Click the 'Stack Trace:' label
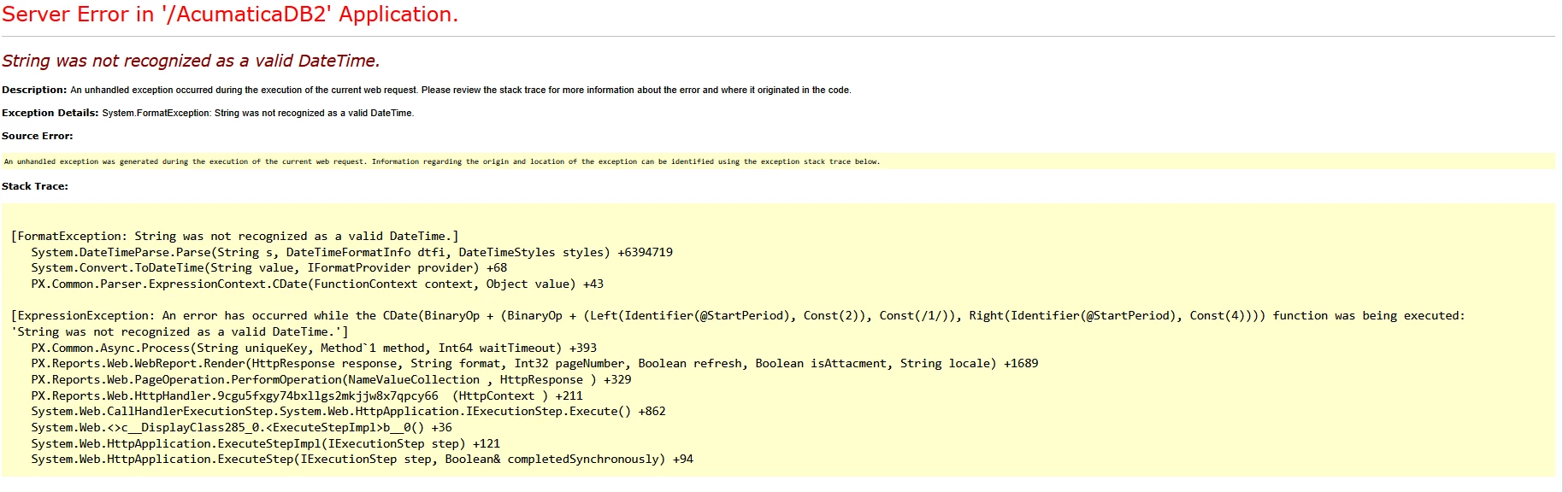The image size is (1563, 492). tap(35, 186)
